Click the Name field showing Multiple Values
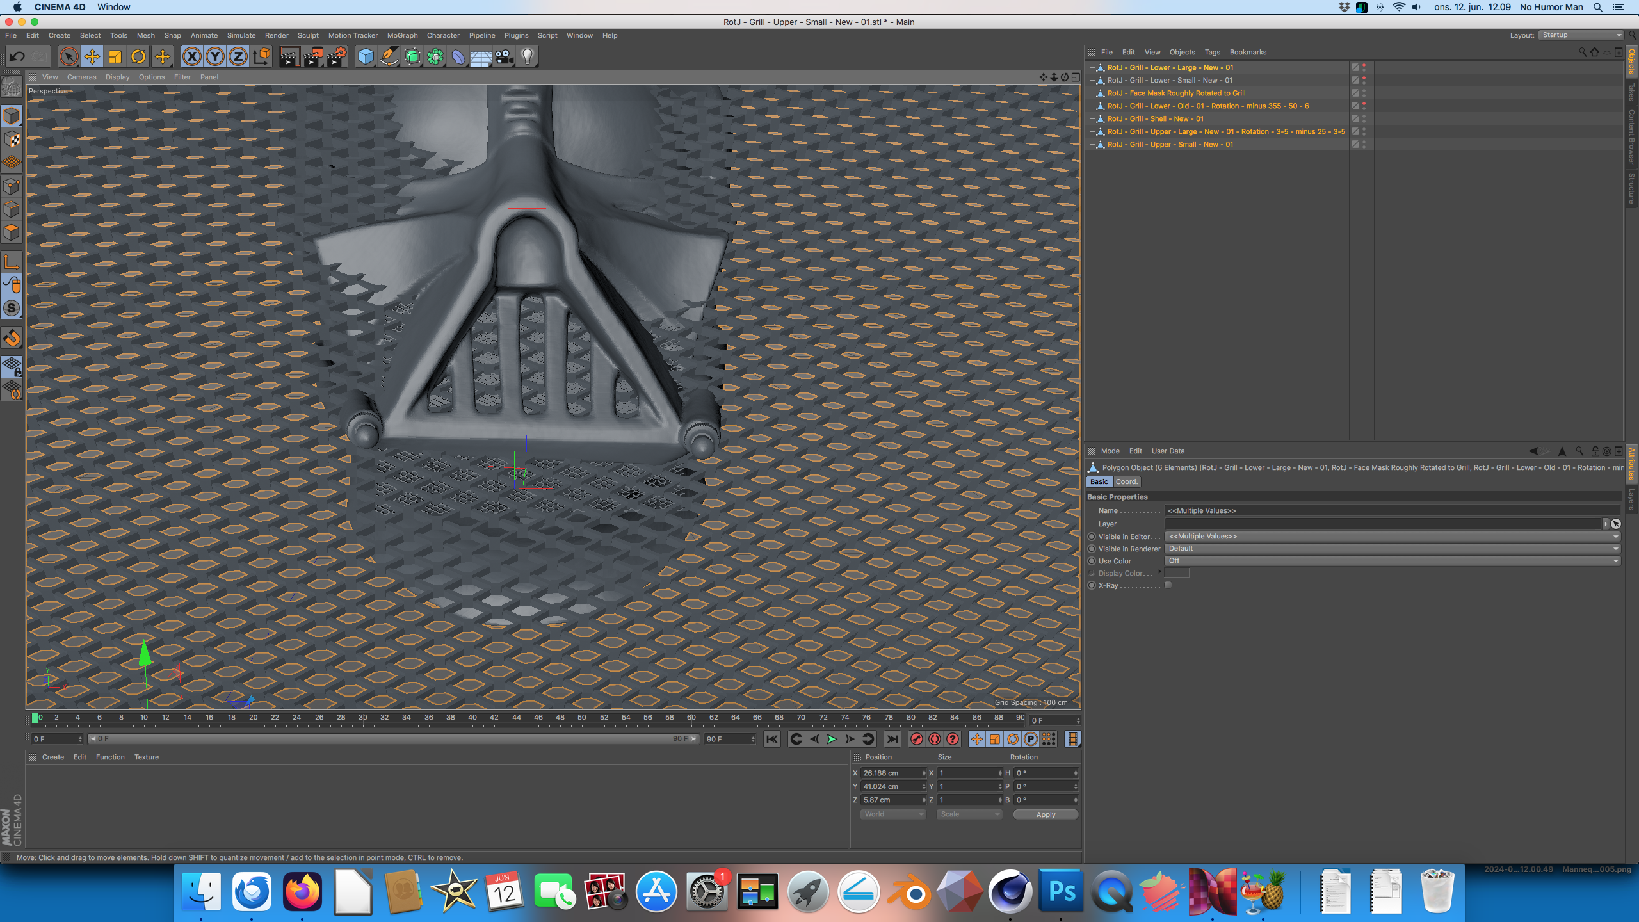1639x922 pixels. (1392, 510)
